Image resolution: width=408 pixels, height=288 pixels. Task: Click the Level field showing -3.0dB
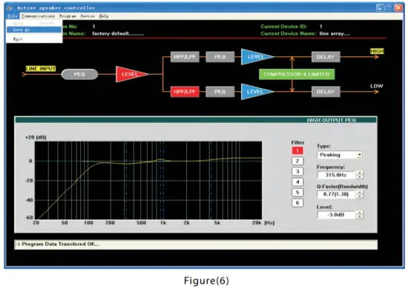(336, 215)
